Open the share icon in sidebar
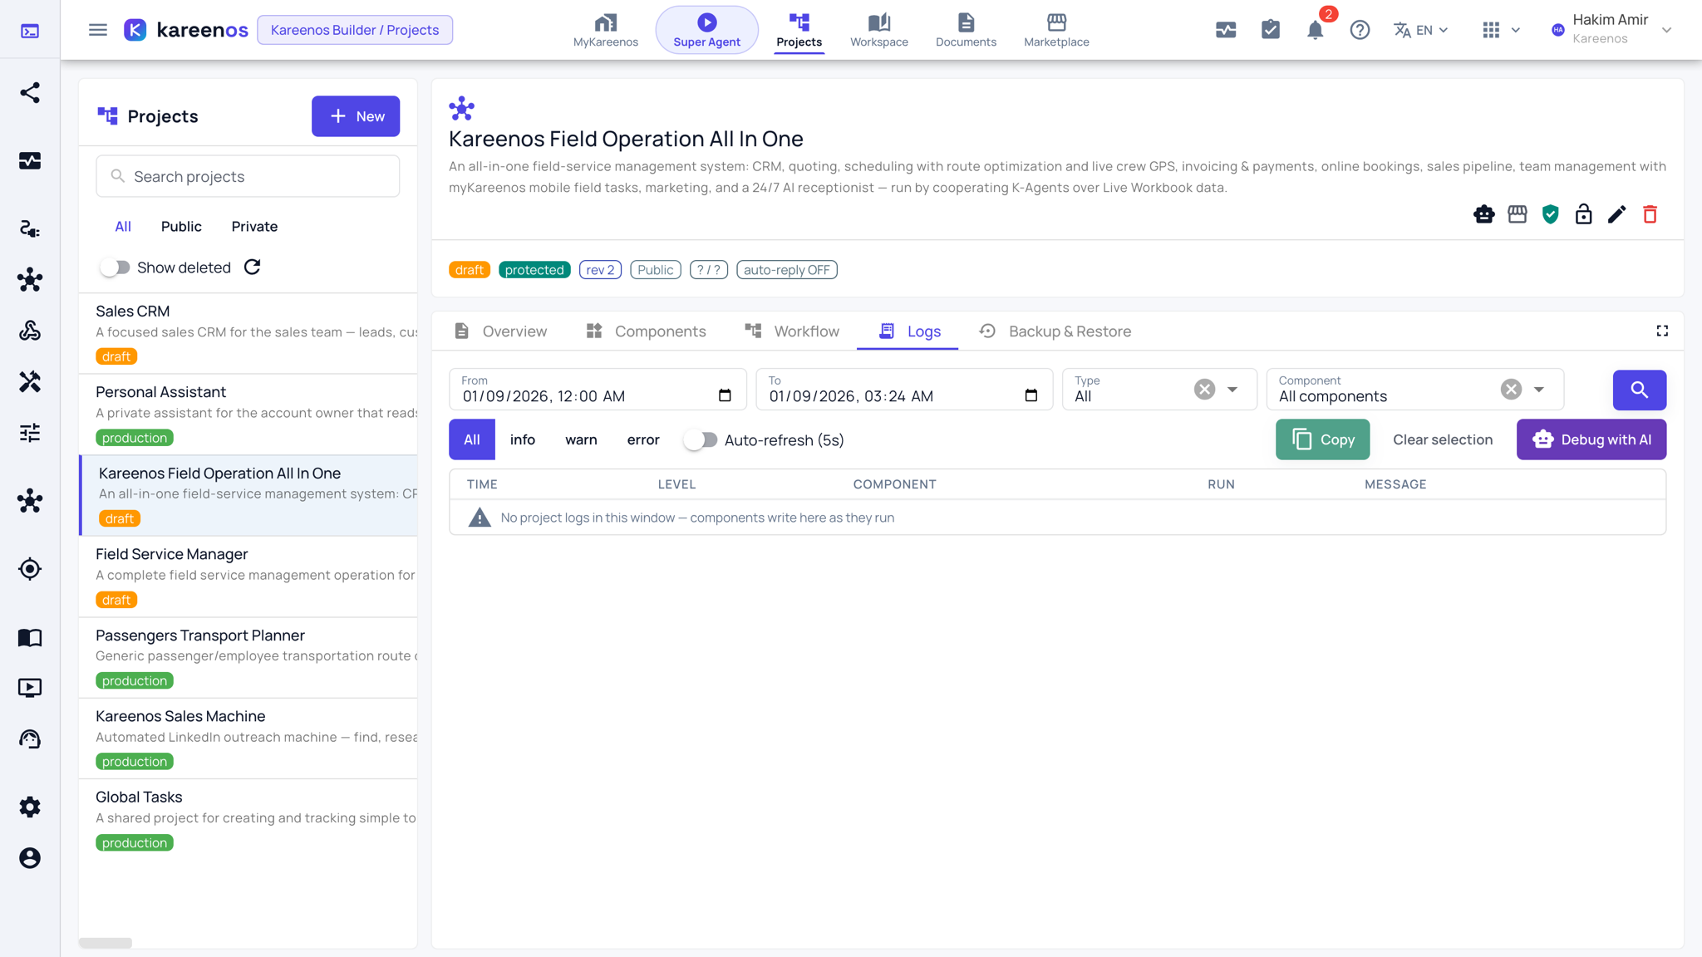 (30, 92)
